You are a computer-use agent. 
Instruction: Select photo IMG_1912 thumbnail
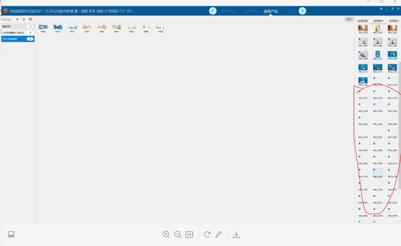[363, 29]
